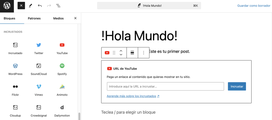Switch to the Patrones tab

(x=34, y=18)
